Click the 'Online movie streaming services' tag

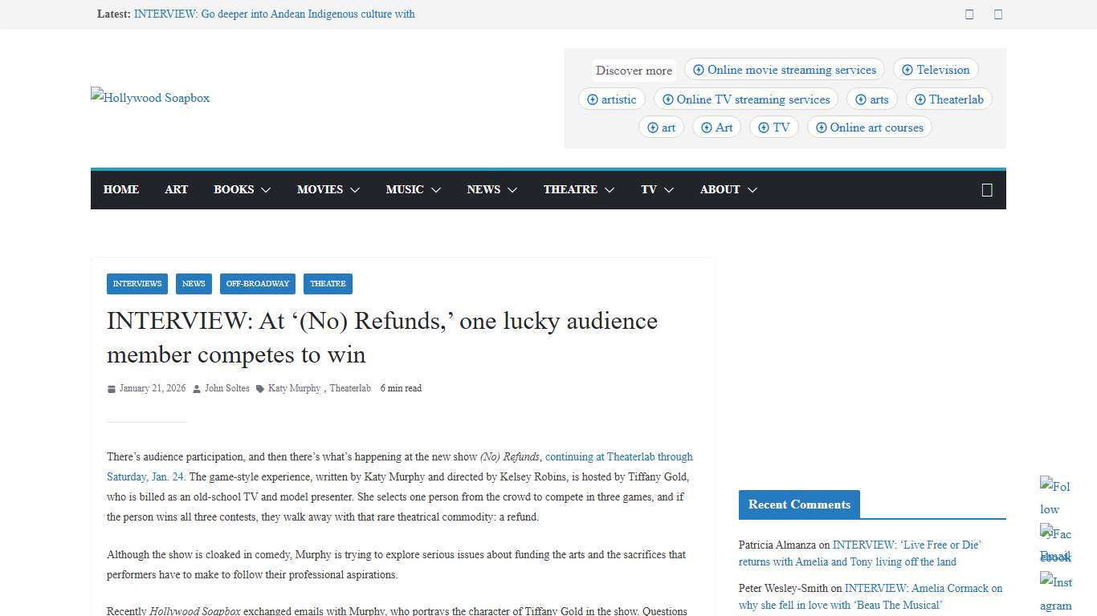point(784,70)
